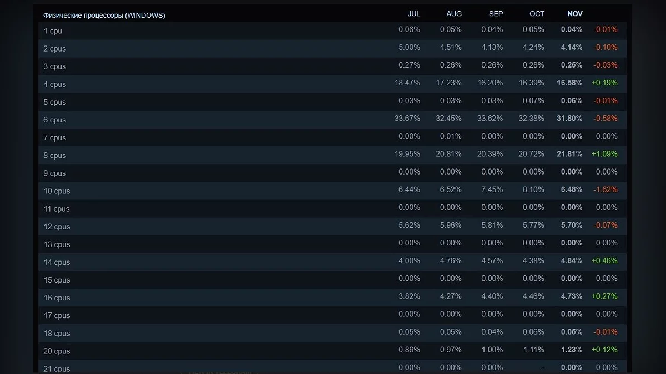Select the '4 cpus' row label
Screen dimensions: 666x374
pos(54,84)
